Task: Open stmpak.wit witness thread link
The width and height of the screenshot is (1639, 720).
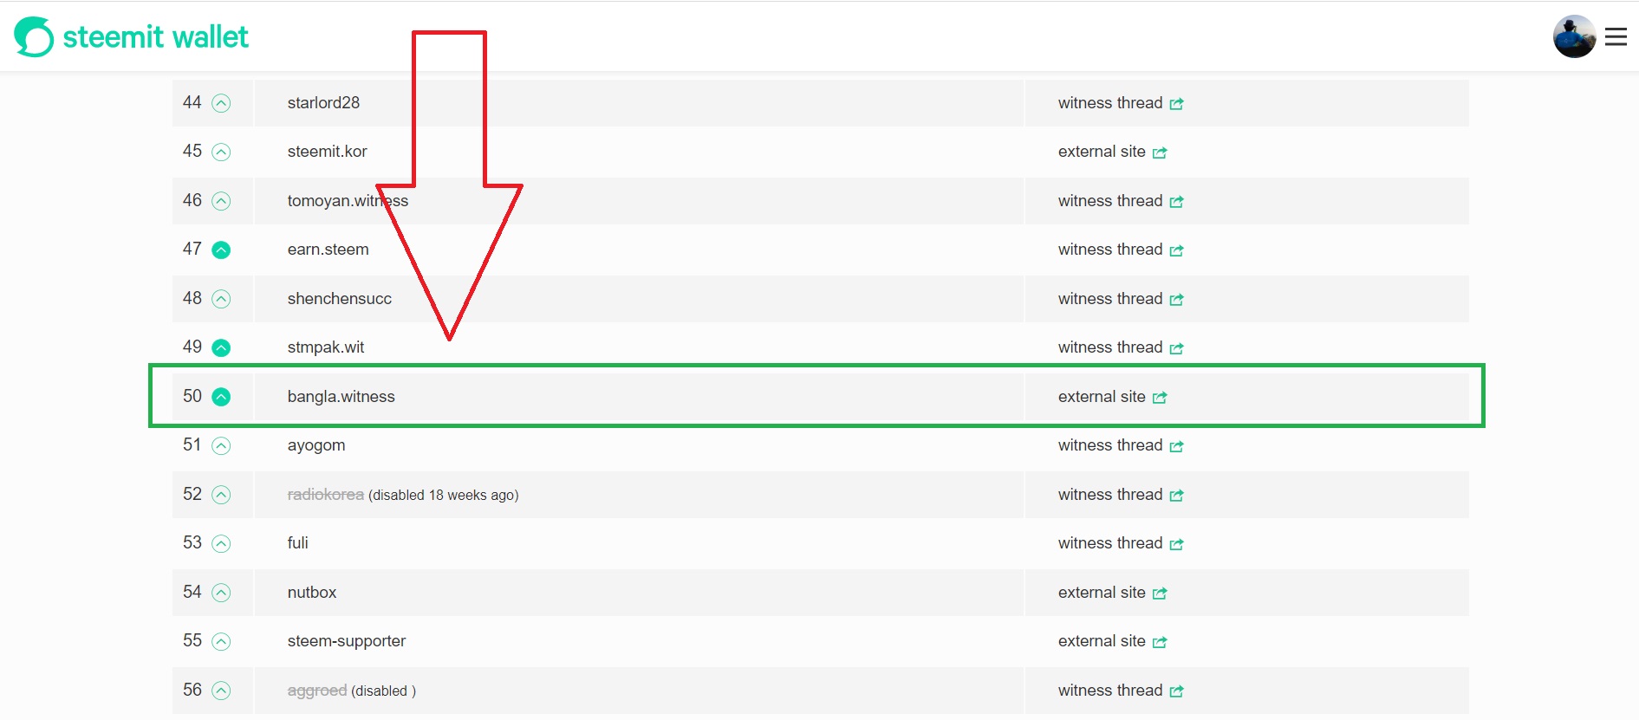Action: [1121, 347]
